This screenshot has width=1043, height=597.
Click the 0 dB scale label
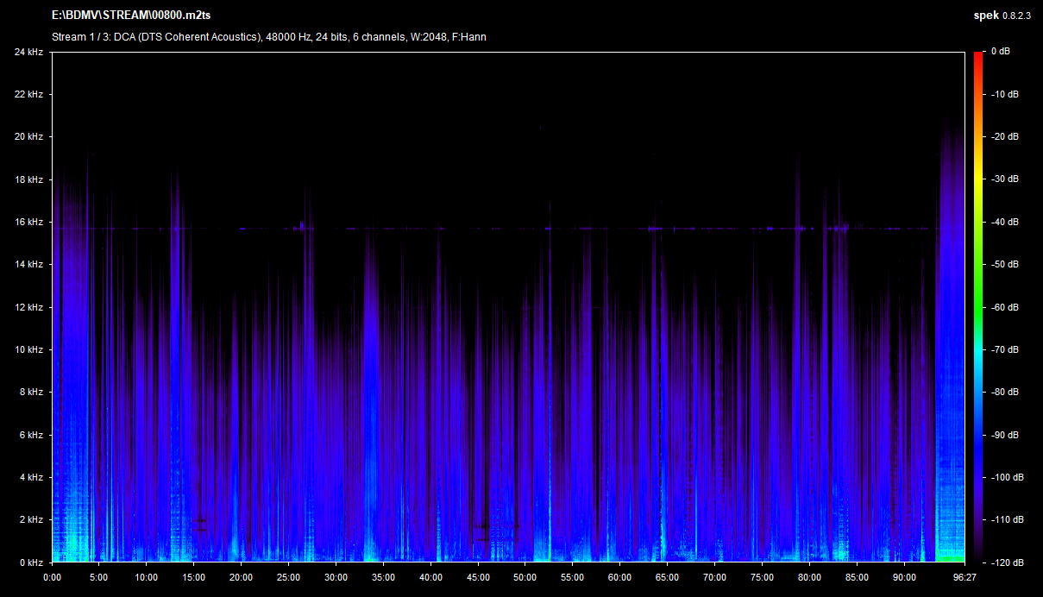[1000, 52]
